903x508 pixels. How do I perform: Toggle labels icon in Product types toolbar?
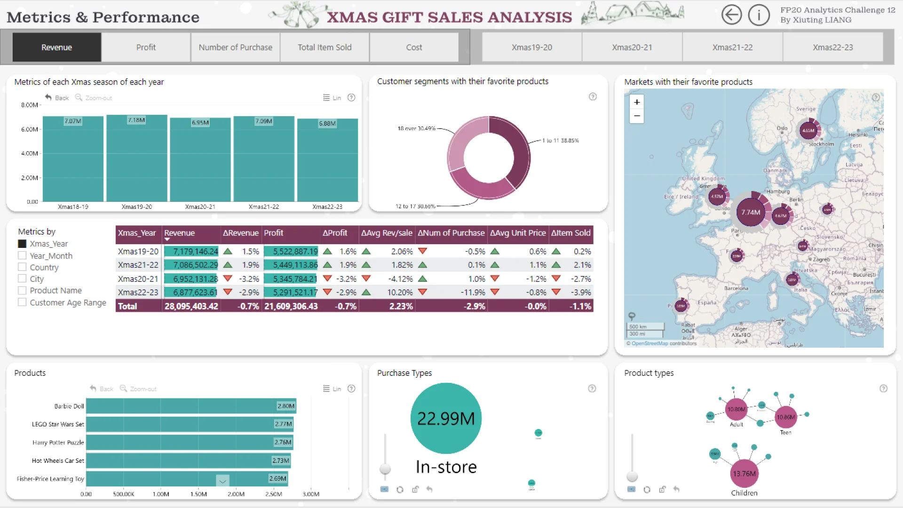pos(631,489)
